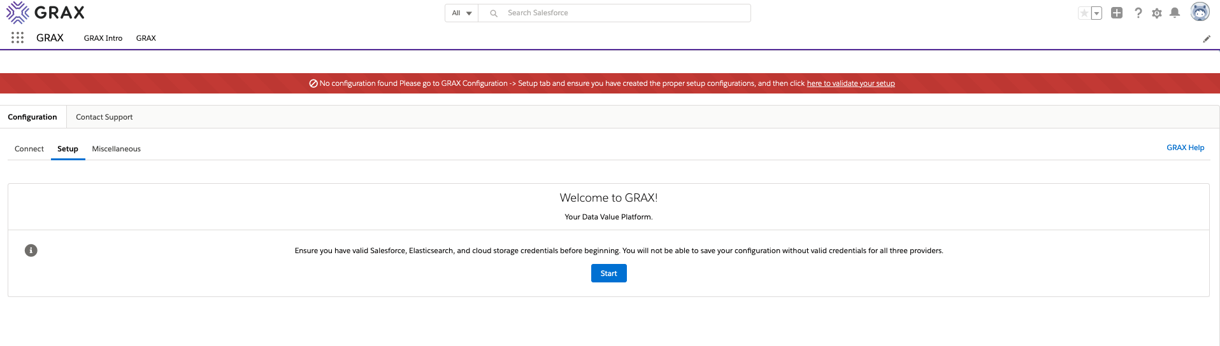
Task: Open the favorites list dropdown arrow
Action: tap(1096, 13)
